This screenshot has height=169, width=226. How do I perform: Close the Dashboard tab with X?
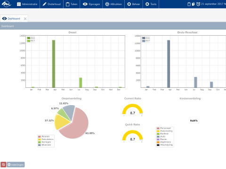tap(25, 19)
